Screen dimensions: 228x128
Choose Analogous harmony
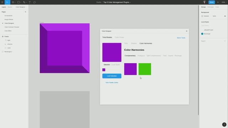coord(141,55)
